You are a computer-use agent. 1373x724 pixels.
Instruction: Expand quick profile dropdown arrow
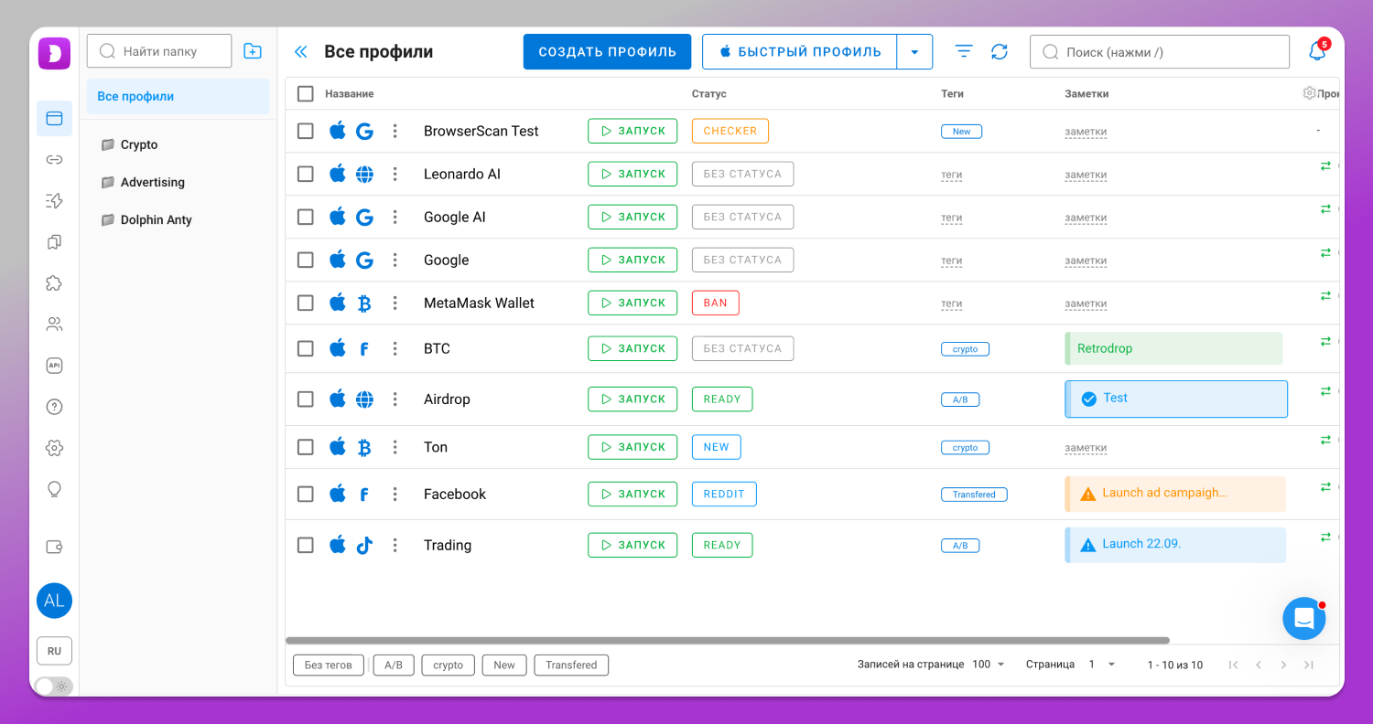coord(914,52)
